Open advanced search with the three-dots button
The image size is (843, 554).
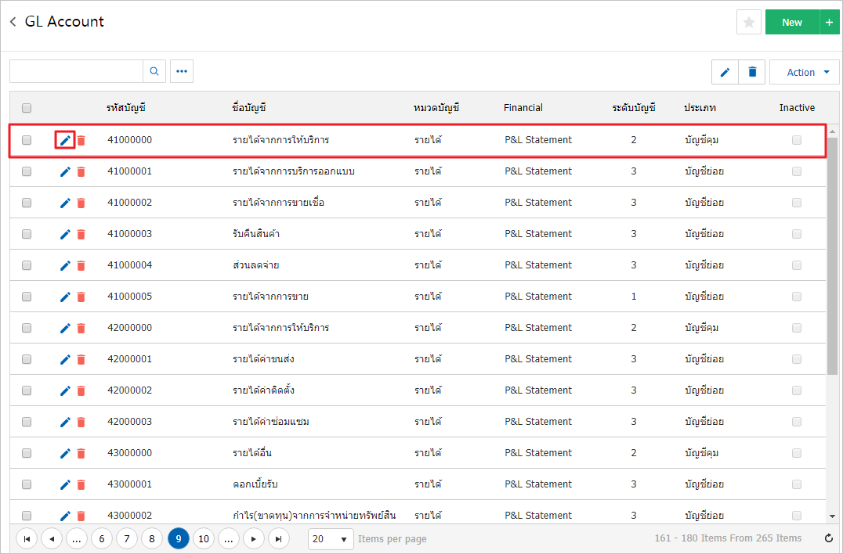click(182, 71)
